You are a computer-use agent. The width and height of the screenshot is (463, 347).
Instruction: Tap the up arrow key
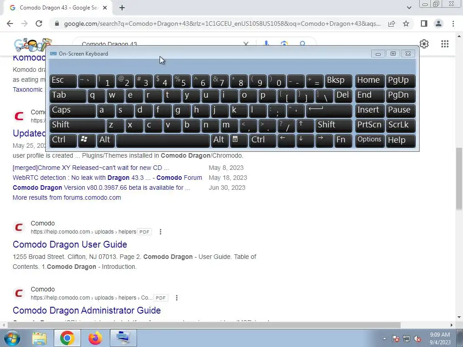(x=305, y=126)
